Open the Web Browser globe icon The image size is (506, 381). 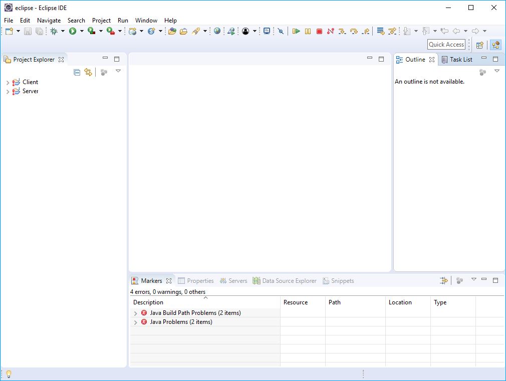click(x=217, y=31)
